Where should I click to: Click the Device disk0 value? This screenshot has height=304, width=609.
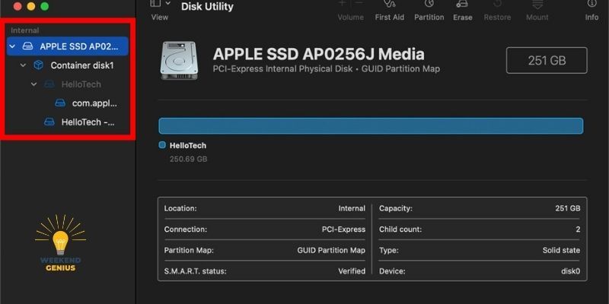(x=570, y=271)
